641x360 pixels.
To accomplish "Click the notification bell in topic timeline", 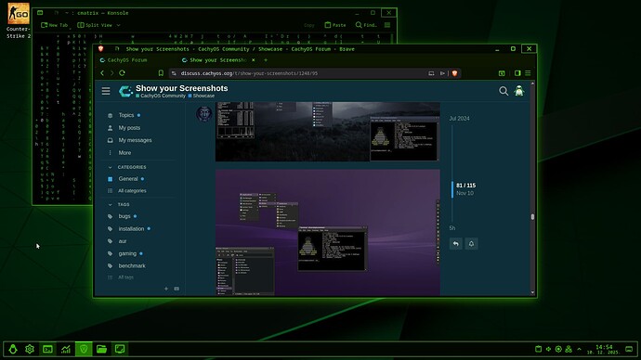I will point(471,244).
